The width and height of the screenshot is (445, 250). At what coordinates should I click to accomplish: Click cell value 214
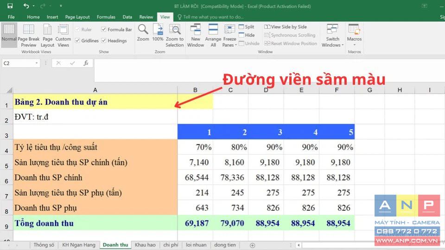(195, 193)
